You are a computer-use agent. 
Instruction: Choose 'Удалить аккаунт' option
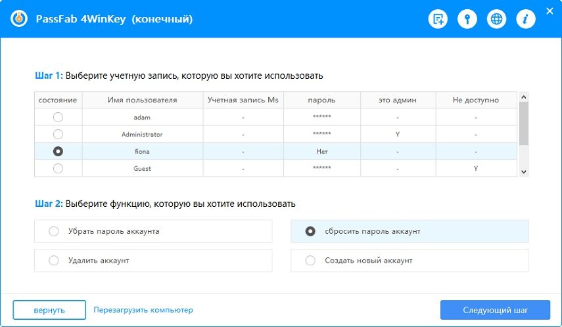click(54, 261)
